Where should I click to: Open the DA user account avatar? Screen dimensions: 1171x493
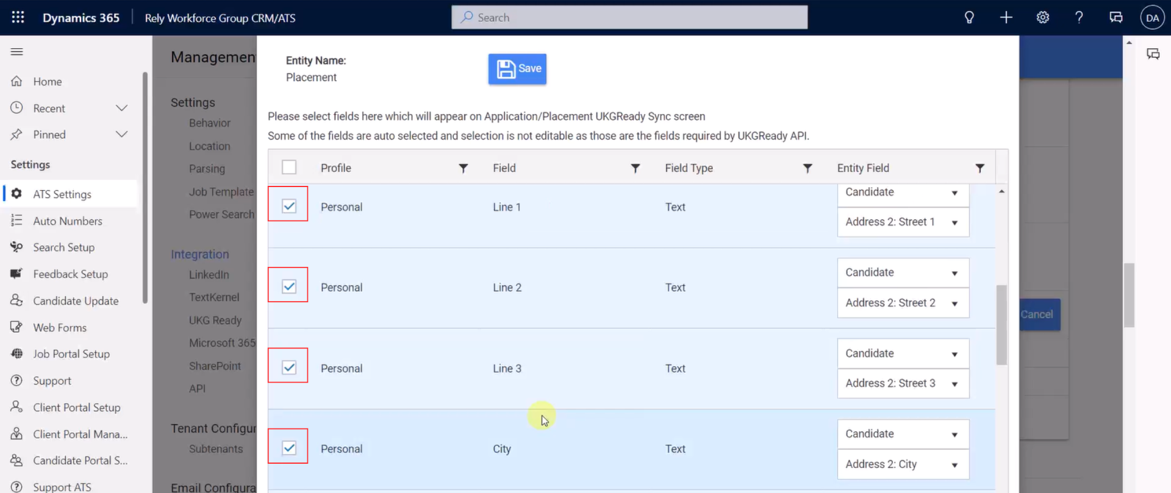pyautogui.click(x=1152, y=18)
